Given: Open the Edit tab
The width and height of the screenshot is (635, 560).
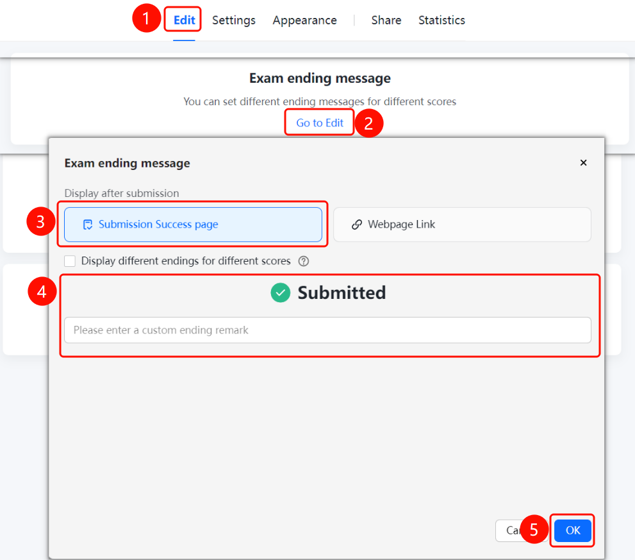Looking at the screenshot, I should 185,20.
